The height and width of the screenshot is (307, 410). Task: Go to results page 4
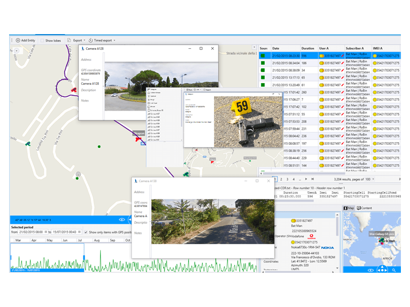point(294,179)
